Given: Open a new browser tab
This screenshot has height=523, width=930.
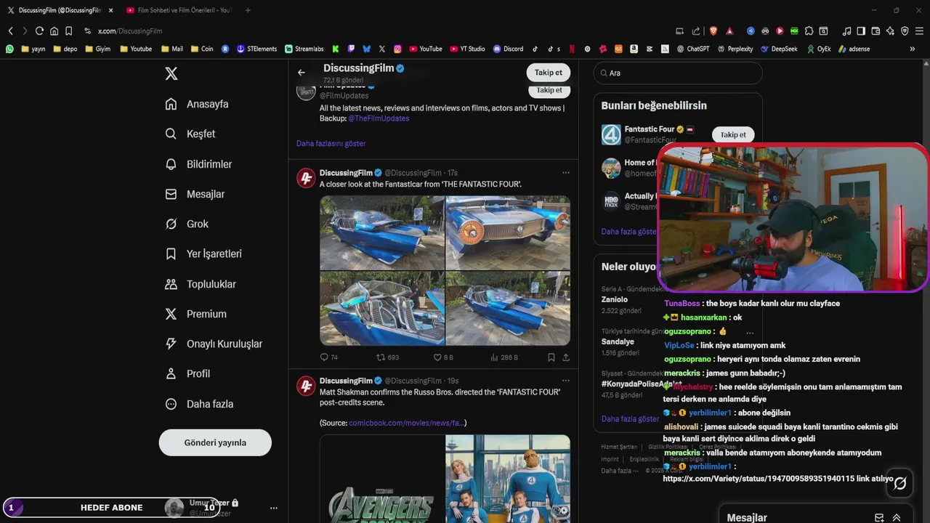Looking at the screenshot, I should tap(248, 10).
